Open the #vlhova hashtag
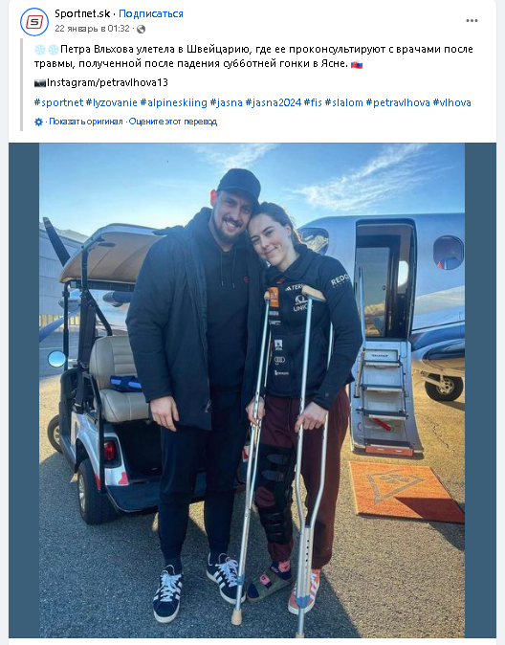 click(x=452, y=102)
